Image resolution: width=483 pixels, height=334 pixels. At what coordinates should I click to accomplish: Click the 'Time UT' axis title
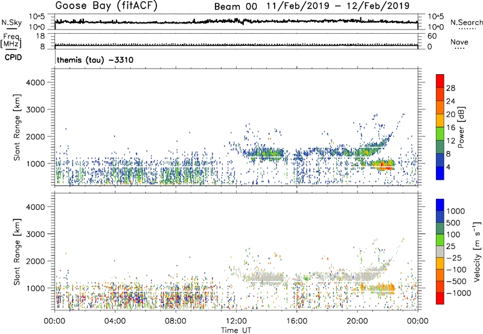(236, 330)
